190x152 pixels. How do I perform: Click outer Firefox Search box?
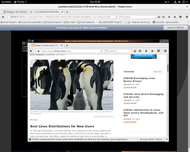point(138,17)
